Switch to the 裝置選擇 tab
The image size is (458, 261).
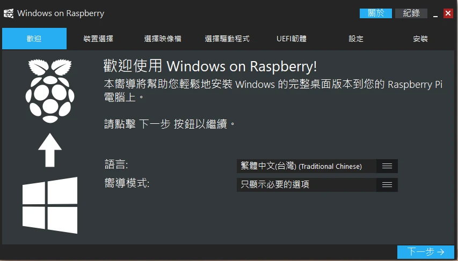98,39
